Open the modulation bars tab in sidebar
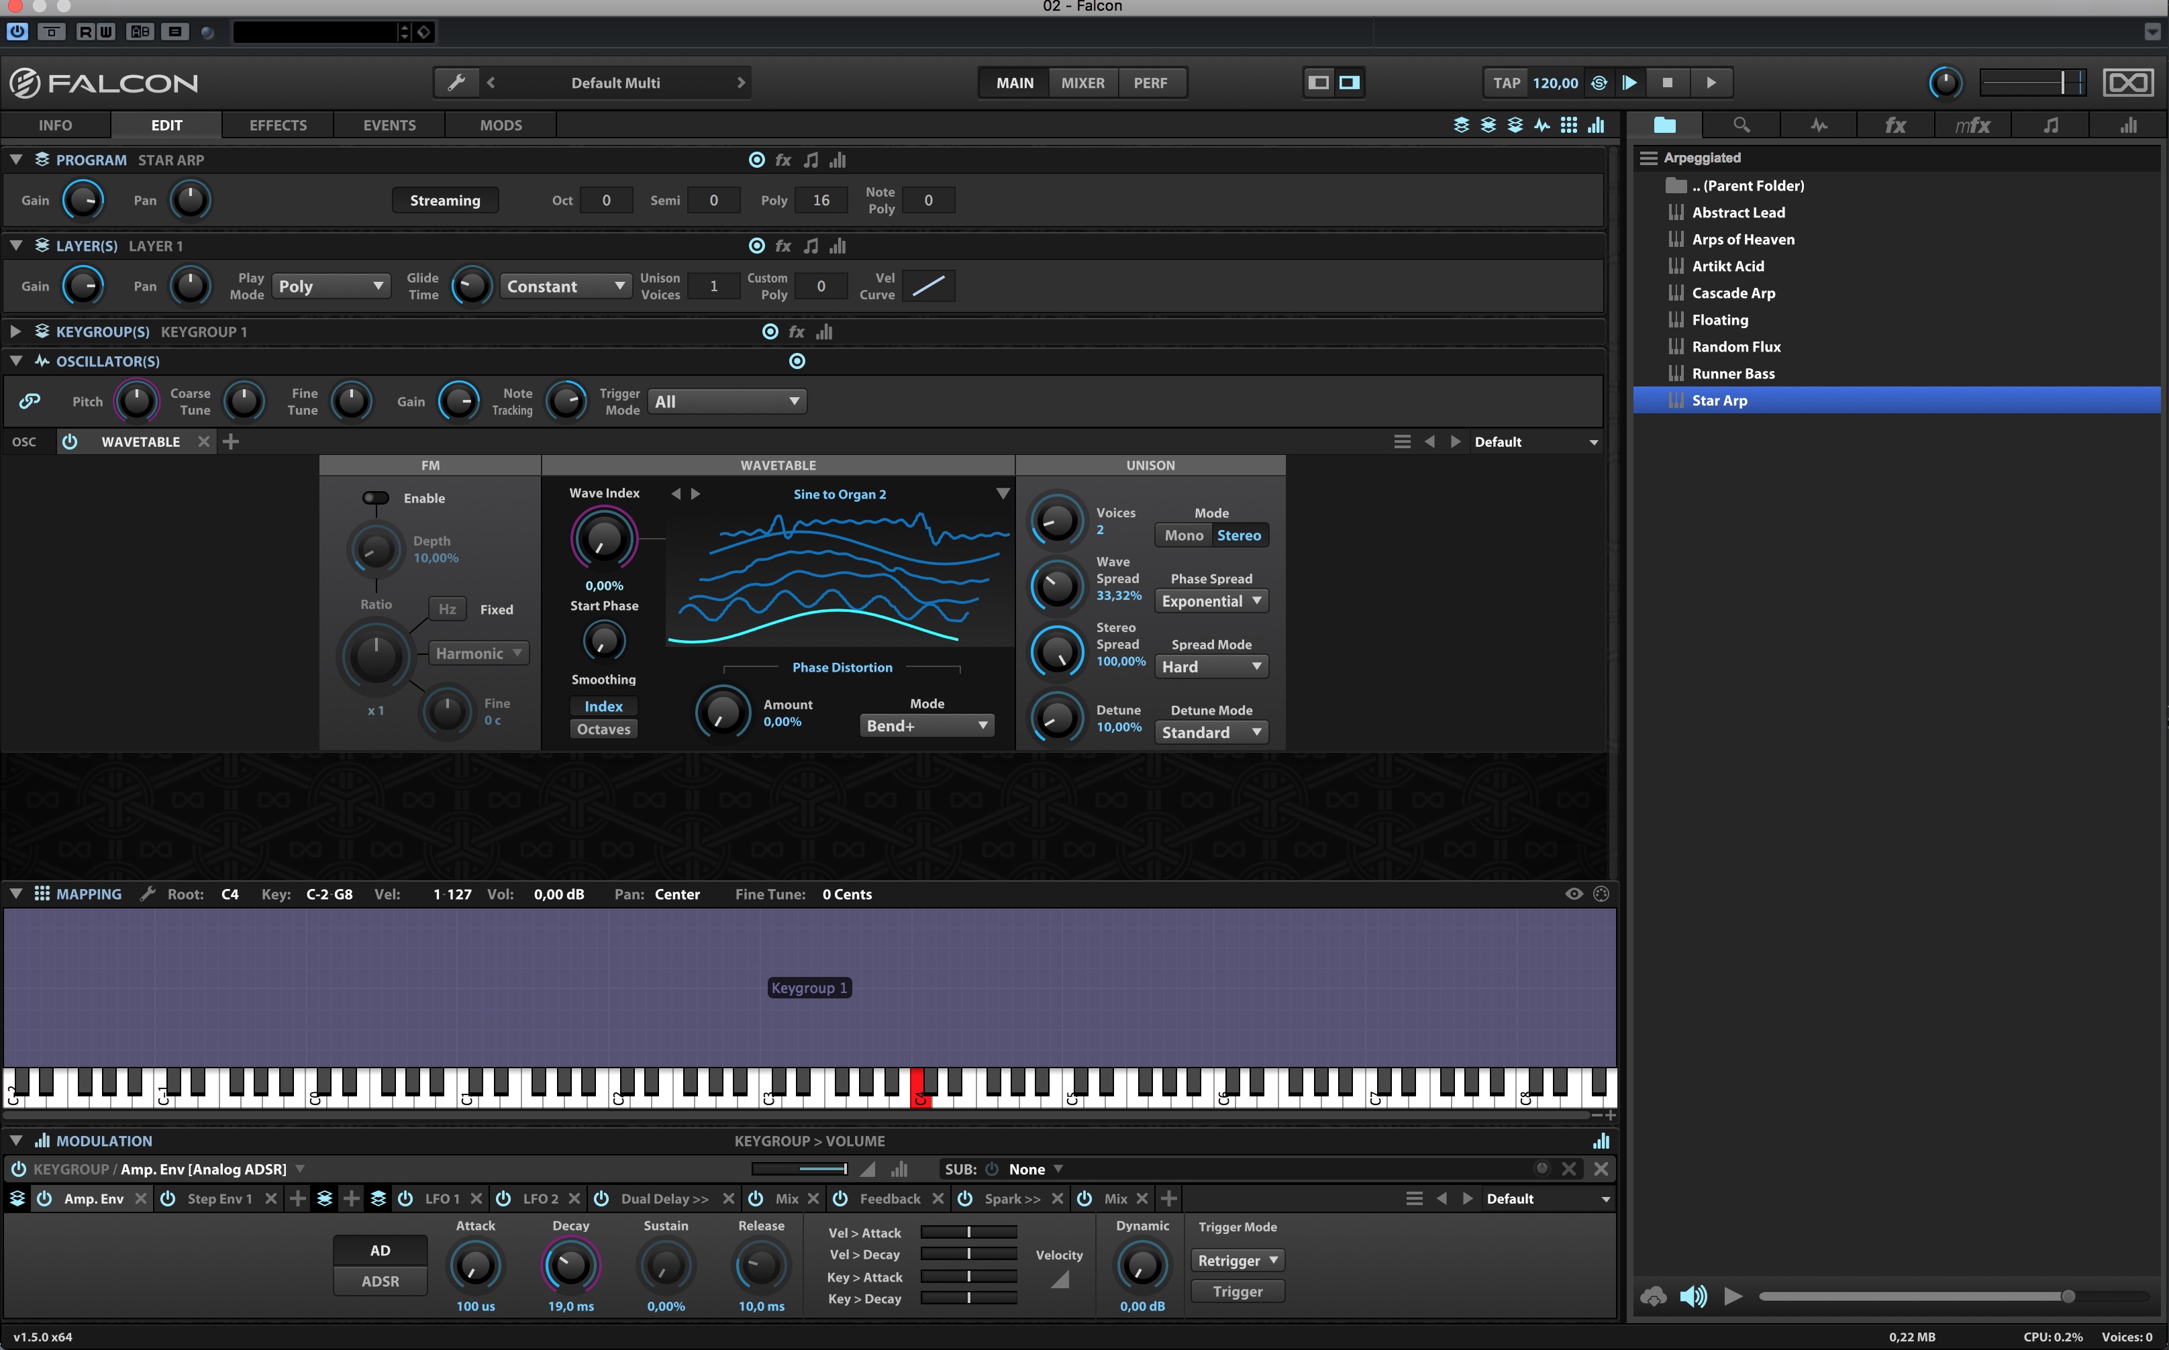 (x=2128, y=125)
